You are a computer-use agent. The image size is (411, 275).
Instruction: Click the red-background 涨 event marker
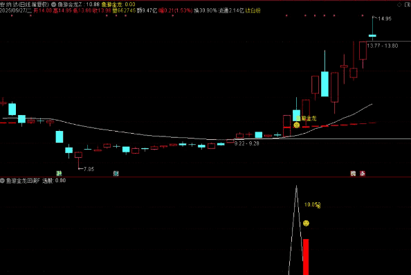[363, 173]
